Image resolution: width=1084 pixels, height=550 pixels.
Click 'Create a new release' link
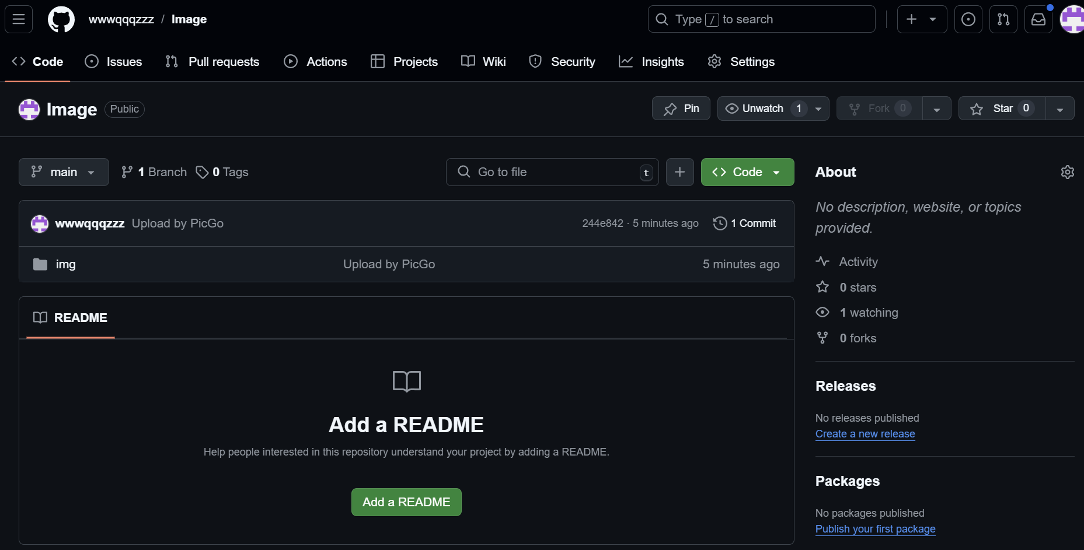click(865, 434)
